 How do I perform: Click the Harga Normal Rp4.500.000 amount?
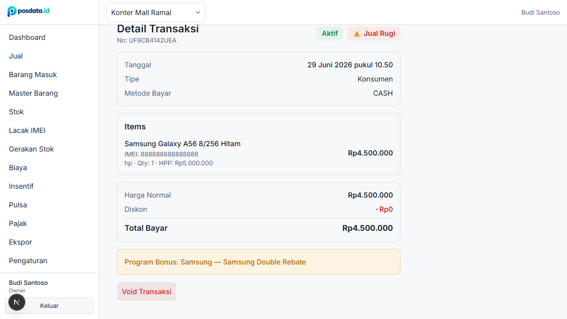[x=370, y=195]
